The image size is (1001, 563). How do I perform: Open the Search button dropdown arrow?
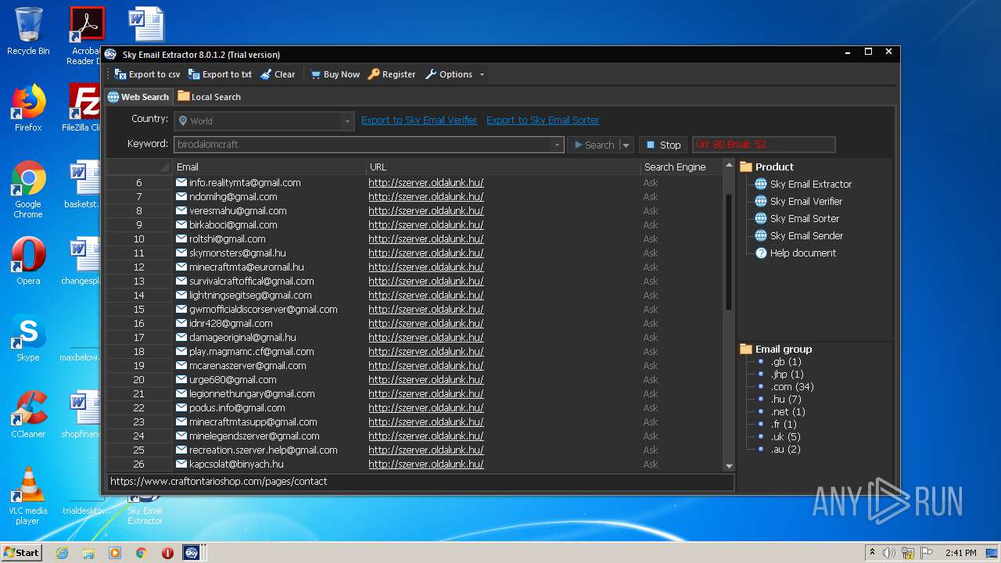pos(626,145)
